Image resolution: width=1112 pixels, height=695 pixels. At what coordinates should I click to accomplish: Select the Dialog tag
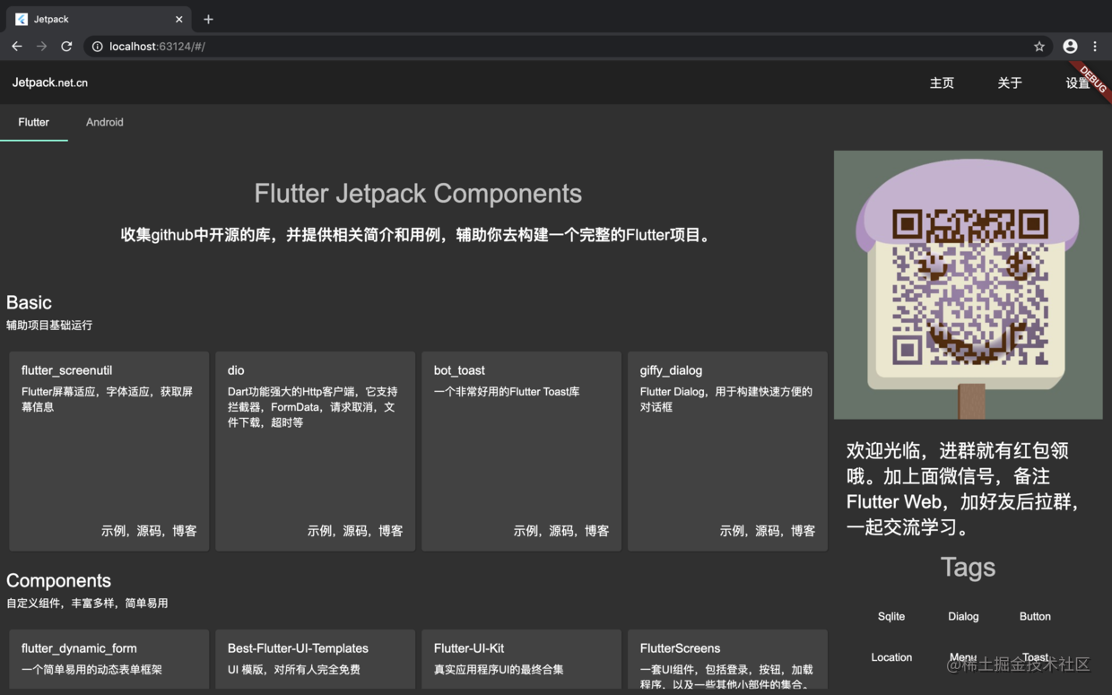point(963,617)
